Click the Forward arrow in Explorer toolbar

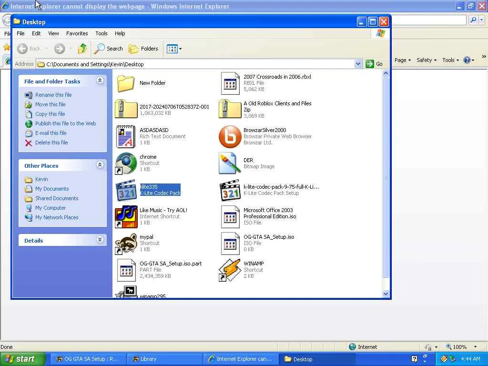[60, 49]
